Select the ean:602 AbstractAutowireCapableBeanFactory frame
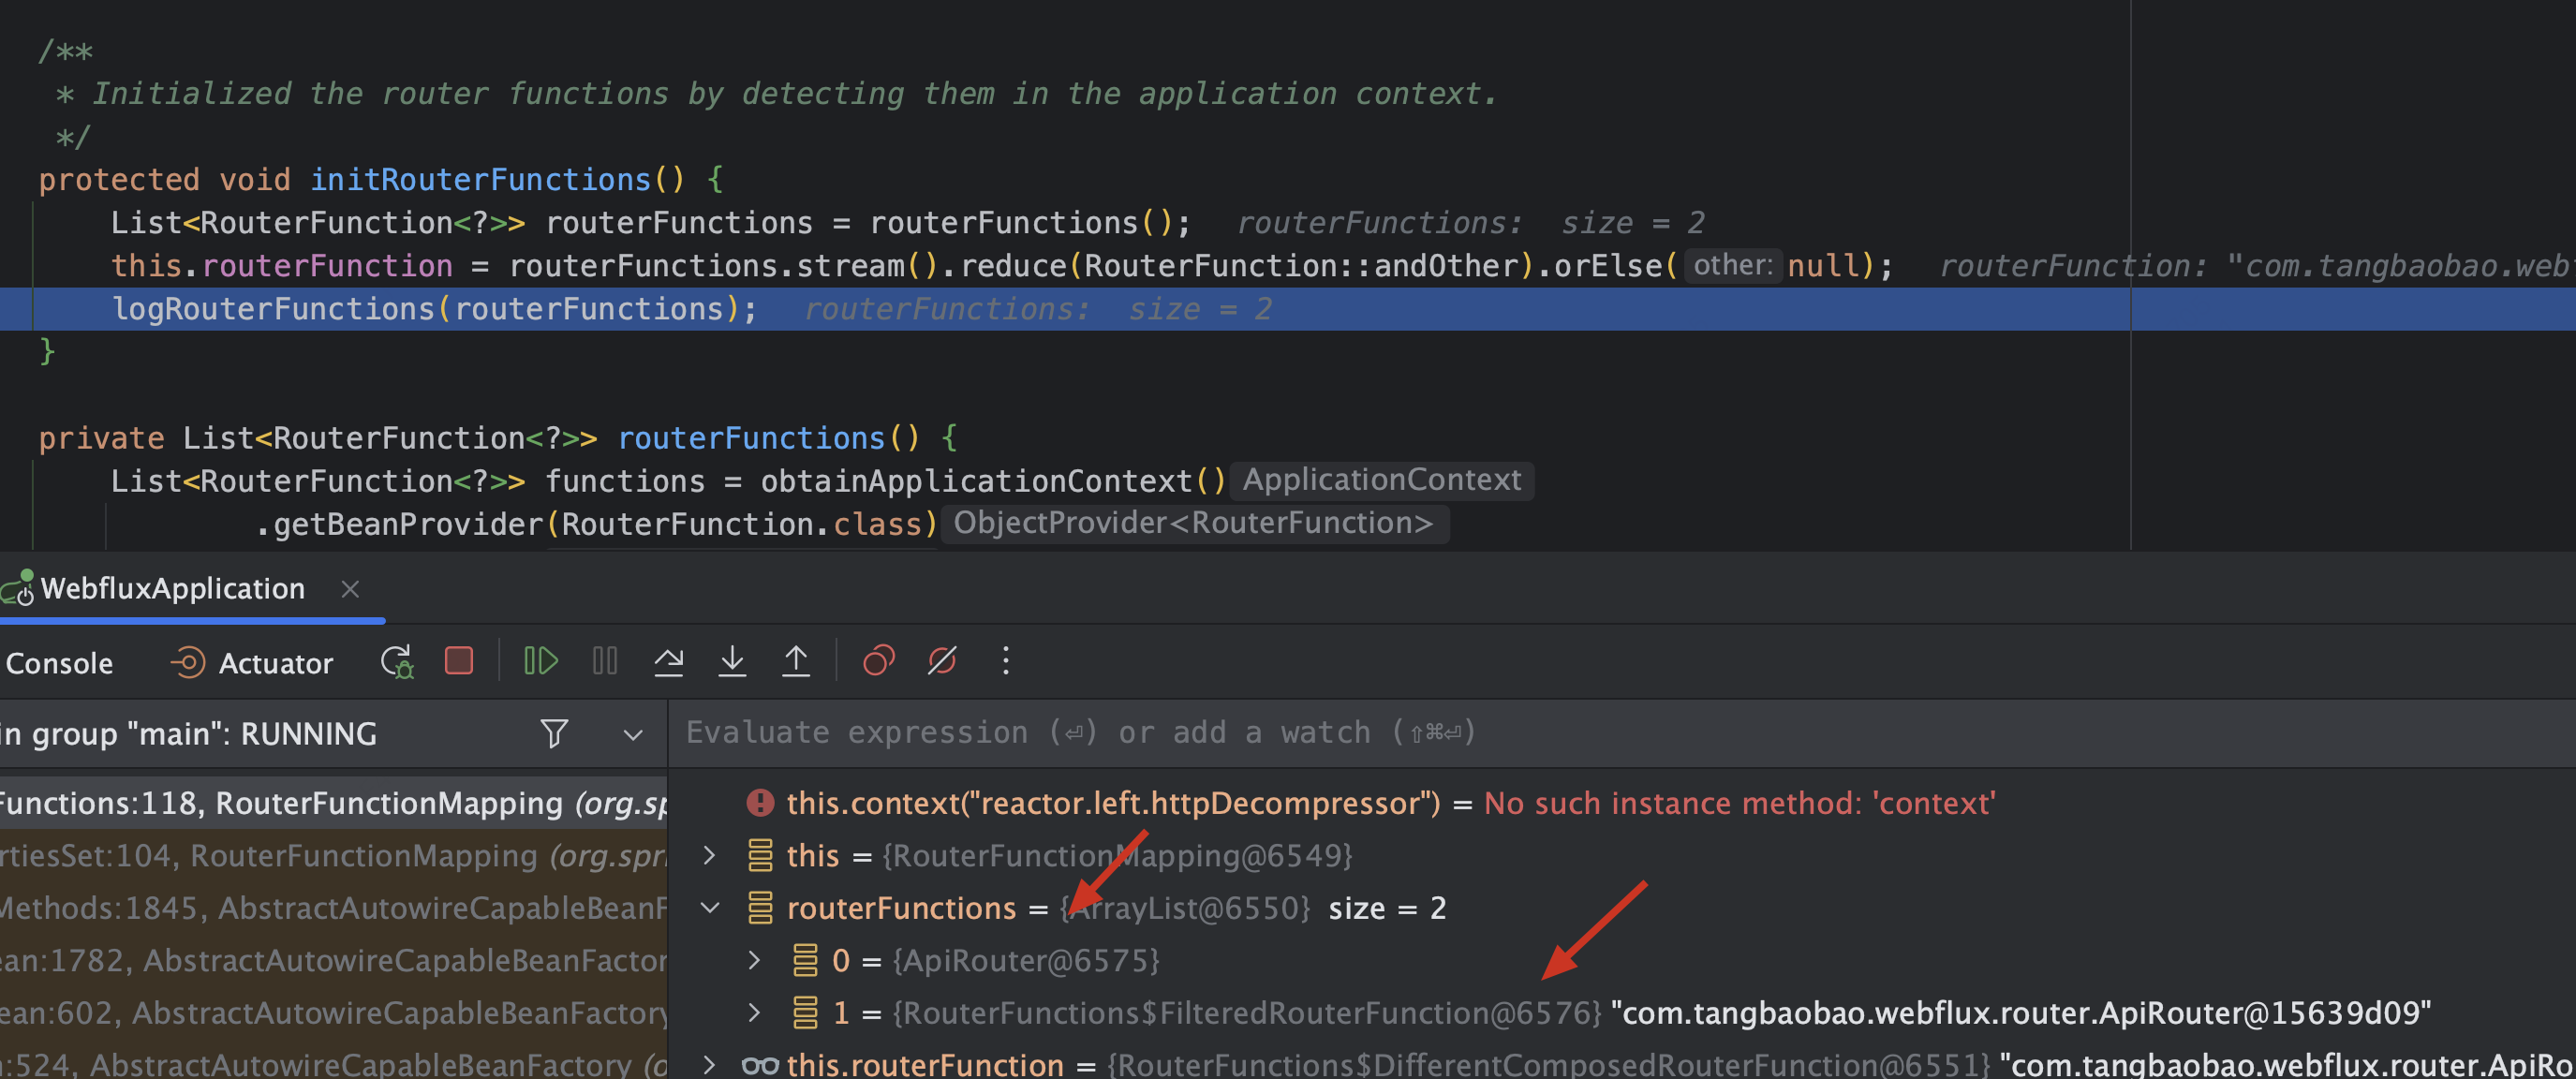This screenshot has height=1079, width=2576. 333,1013
